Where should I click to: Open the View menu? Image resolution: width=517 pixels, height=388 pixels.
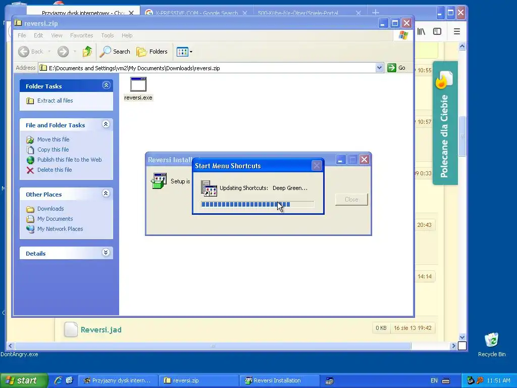click(57, 35)
